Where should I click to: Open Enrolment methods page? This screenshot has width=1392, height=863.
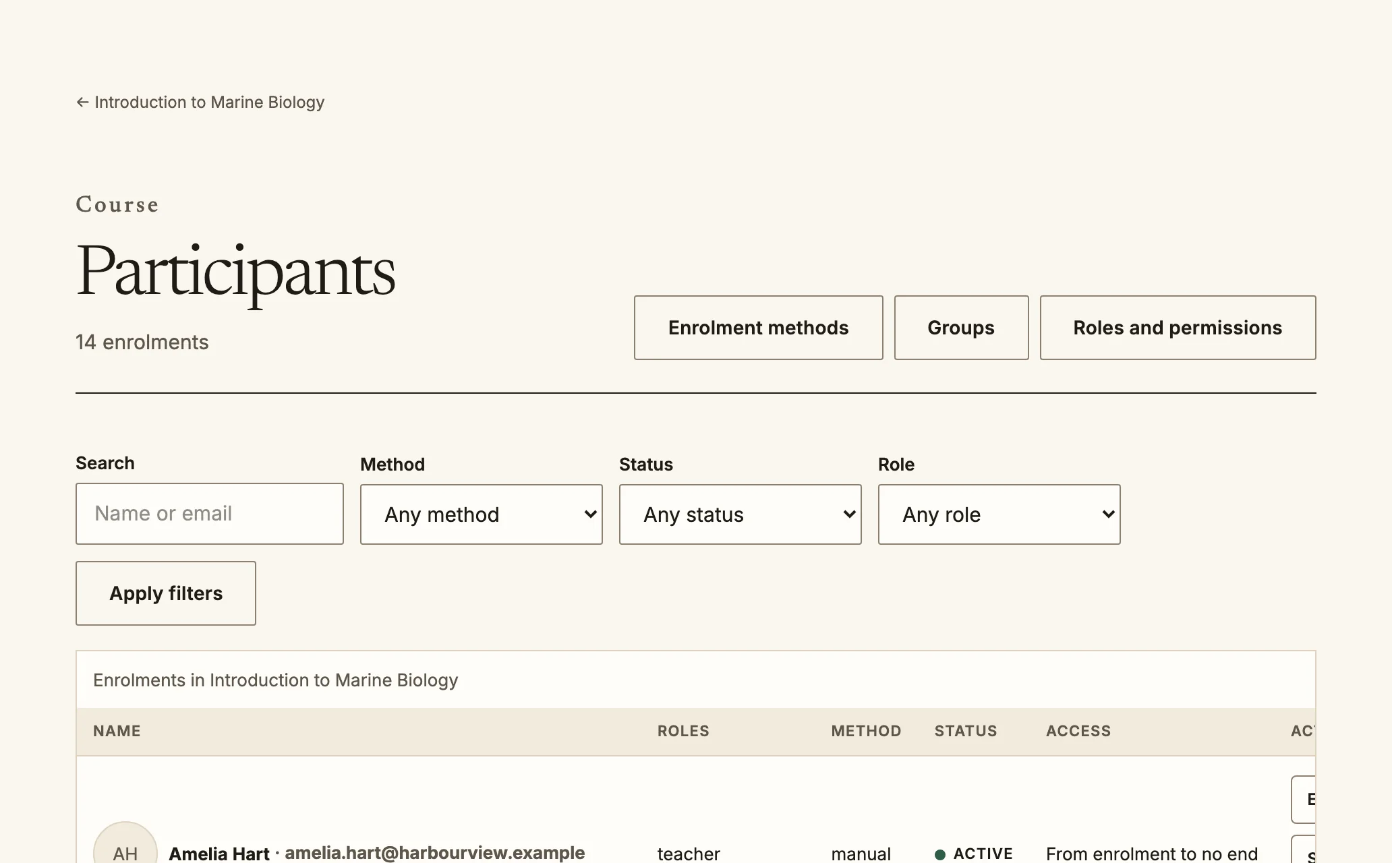pyautogui.click(x=758, y=328)
